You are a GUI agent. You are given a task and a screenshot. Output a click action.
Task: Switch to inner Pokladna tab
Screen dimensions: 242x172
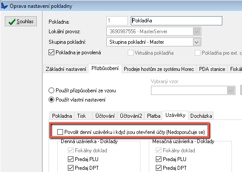[62, 116]
